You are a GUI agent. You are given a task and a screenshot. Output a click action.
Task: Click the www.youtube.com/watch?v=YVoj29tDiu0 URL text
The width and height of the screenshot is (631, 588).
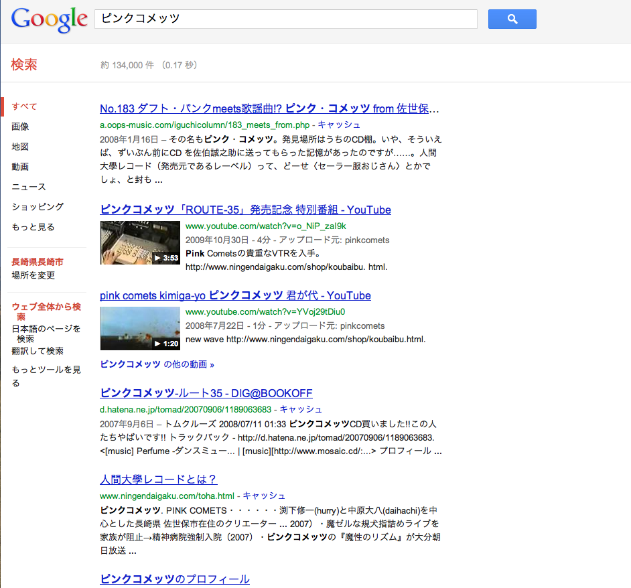pos(265,312)
